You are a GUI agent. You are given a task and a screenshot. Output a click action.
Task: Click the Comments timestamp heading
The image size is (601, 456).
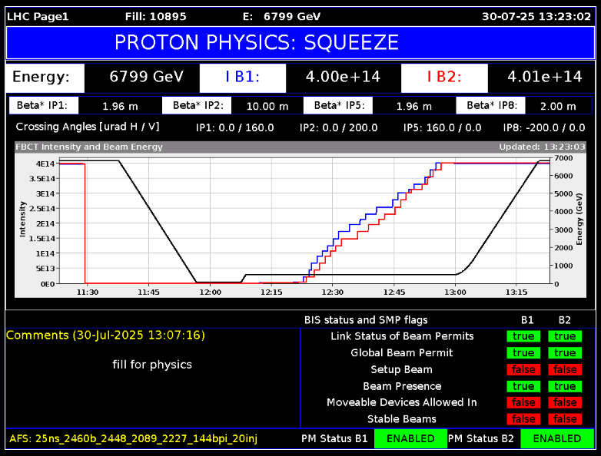pos(105,335)
